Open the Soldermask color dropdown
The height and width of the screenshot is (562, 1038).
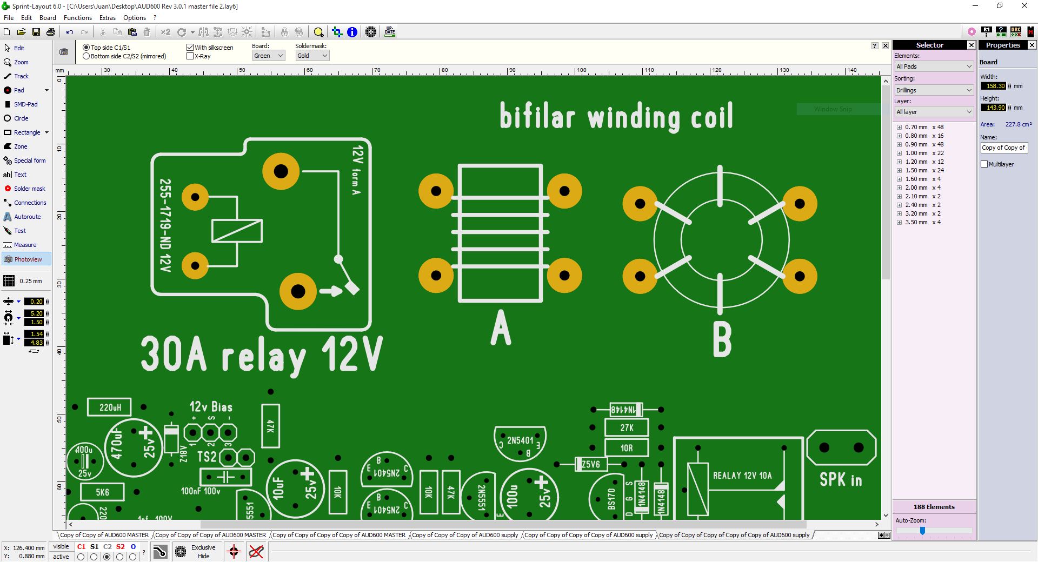312,56
